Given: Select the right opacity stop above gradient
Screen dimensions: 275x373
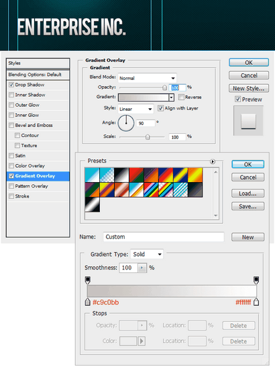Looking at the screenshot, I should pyautogui.click(x=256, y=280).
